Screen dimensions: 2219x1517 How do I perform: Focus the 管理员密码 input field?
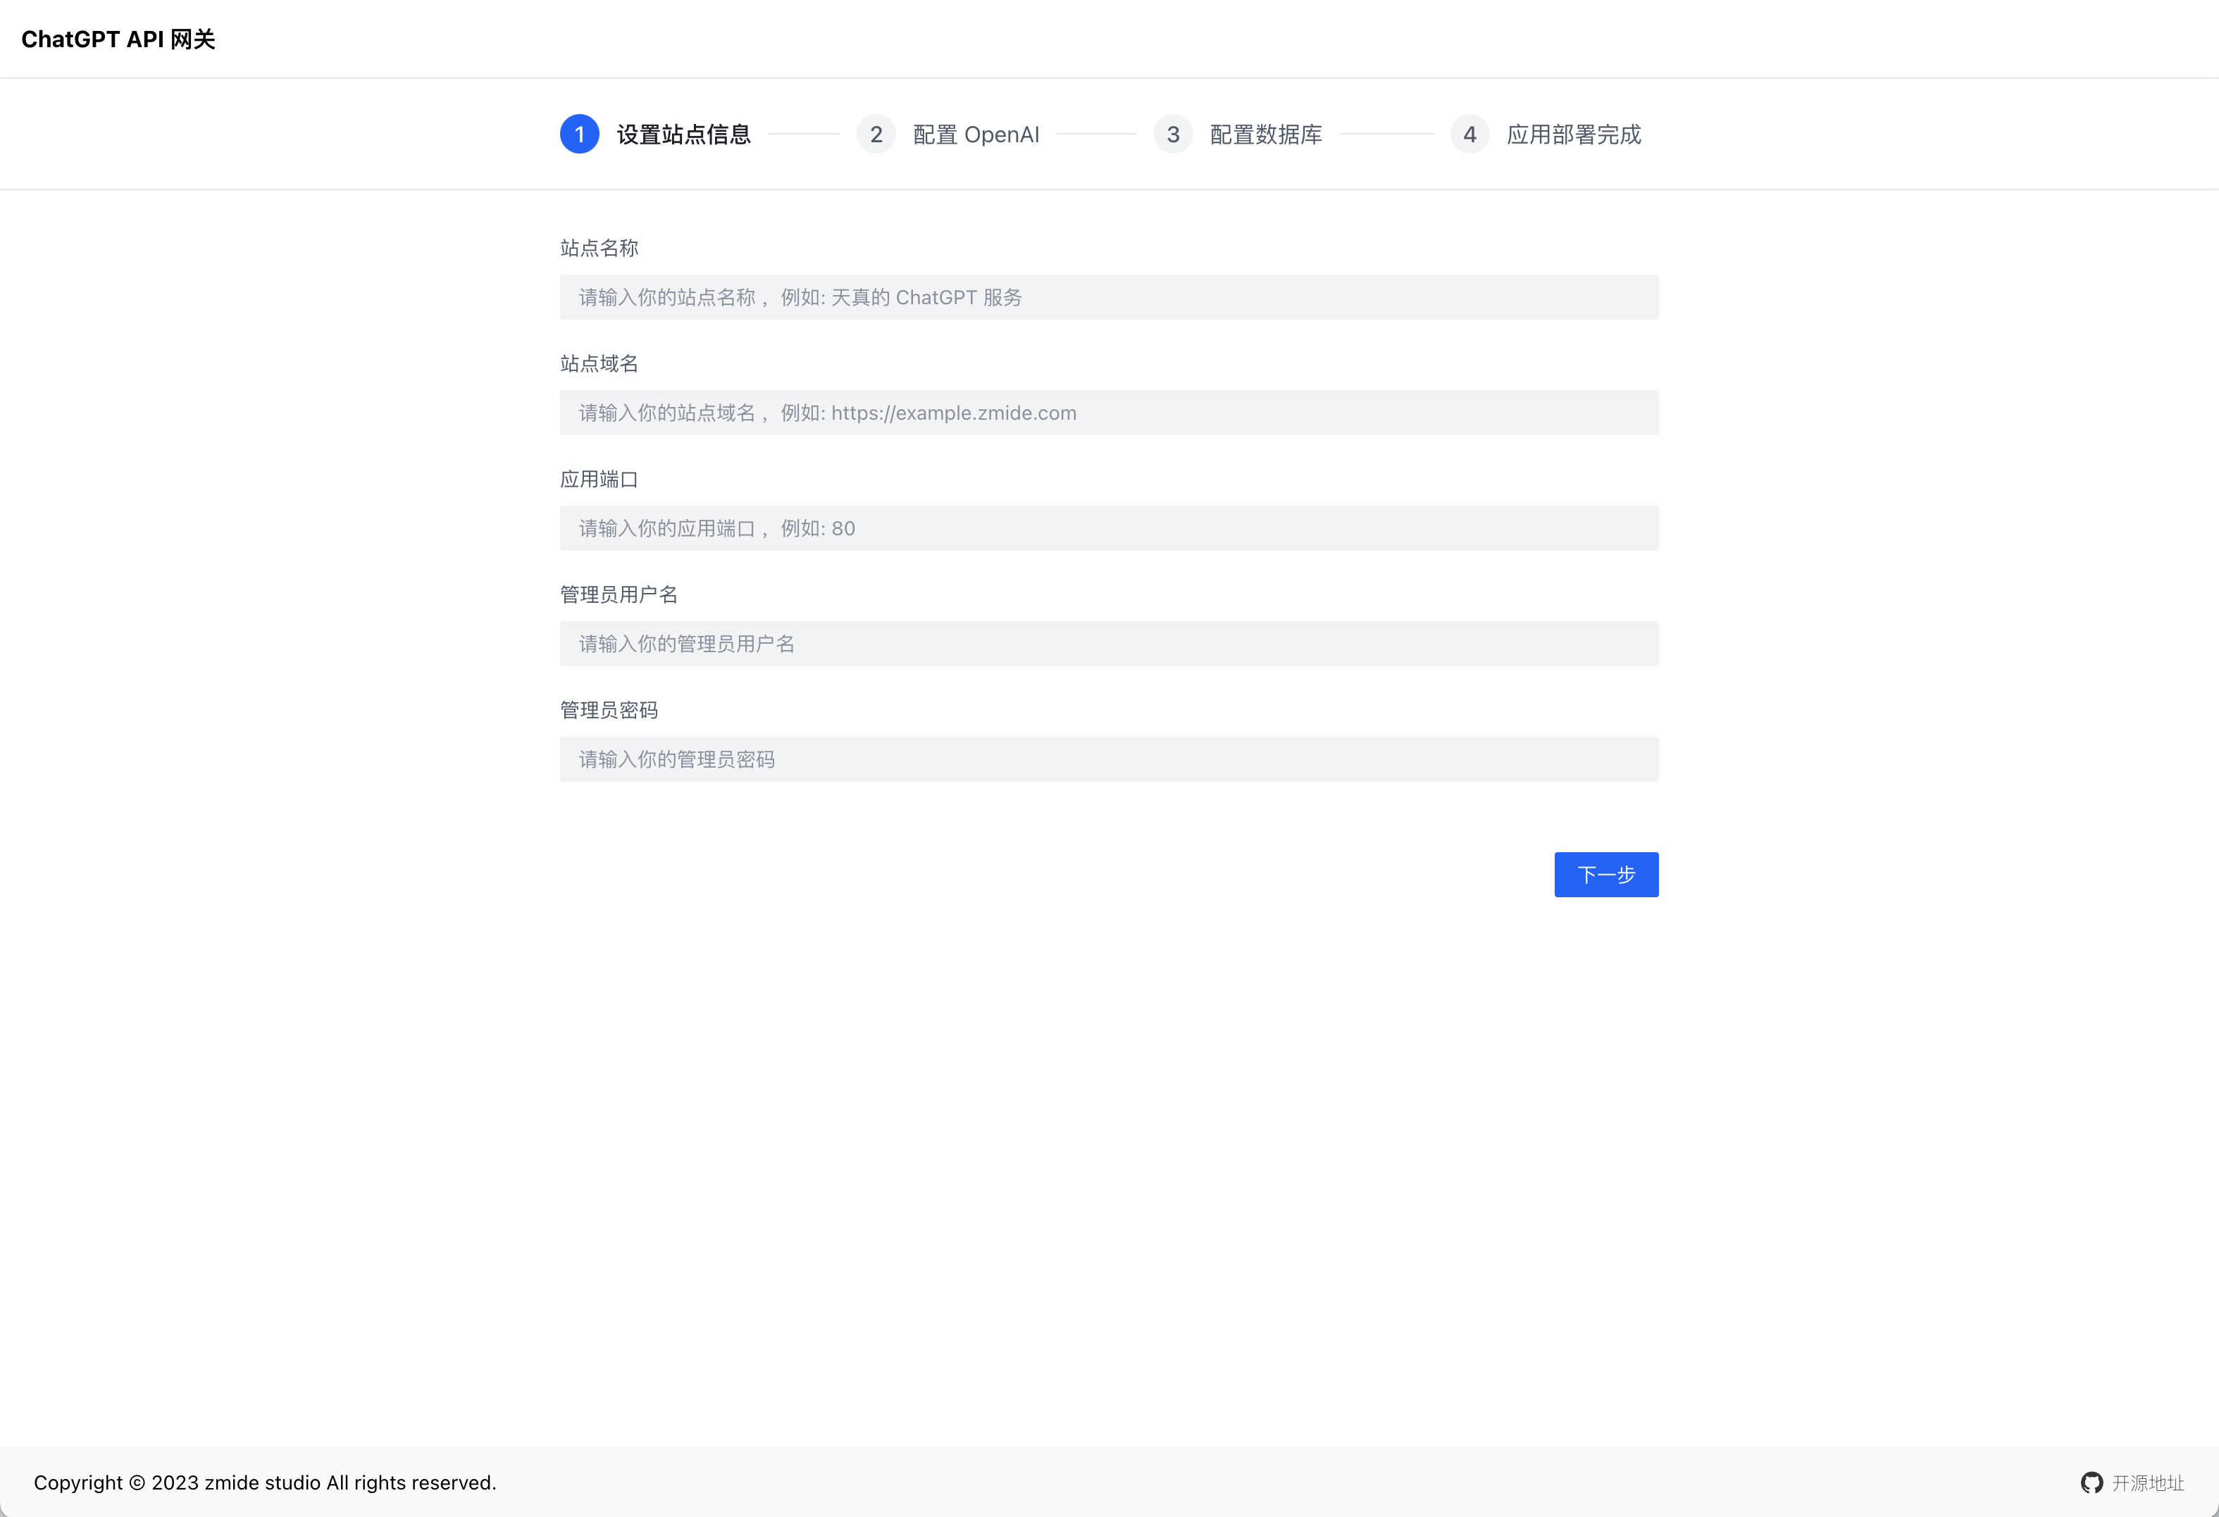coord(1109,760)
